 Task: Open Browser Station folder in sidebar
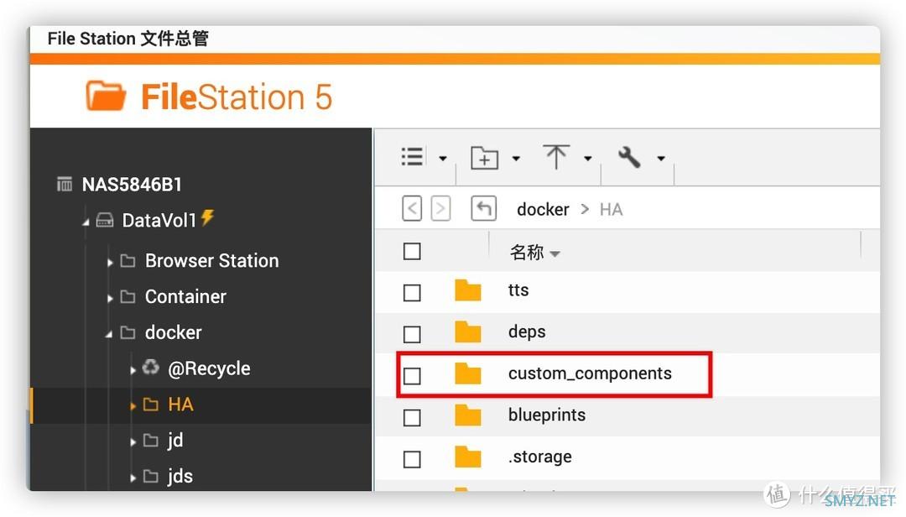point(211,261)
